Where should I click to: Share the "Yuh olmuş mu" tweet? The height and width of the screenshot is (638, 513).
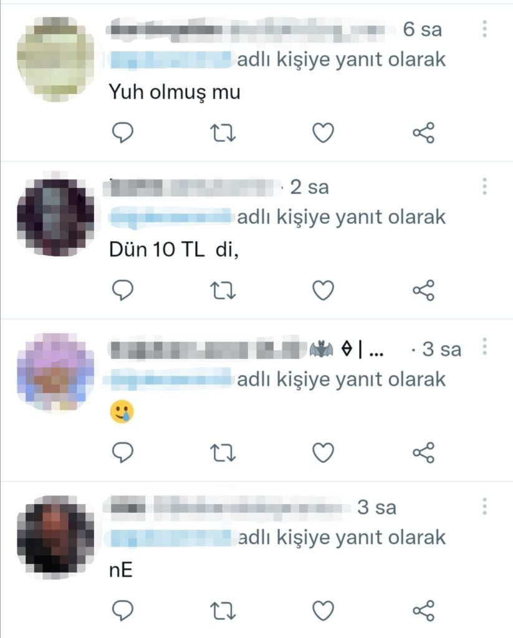pos(424,133)
